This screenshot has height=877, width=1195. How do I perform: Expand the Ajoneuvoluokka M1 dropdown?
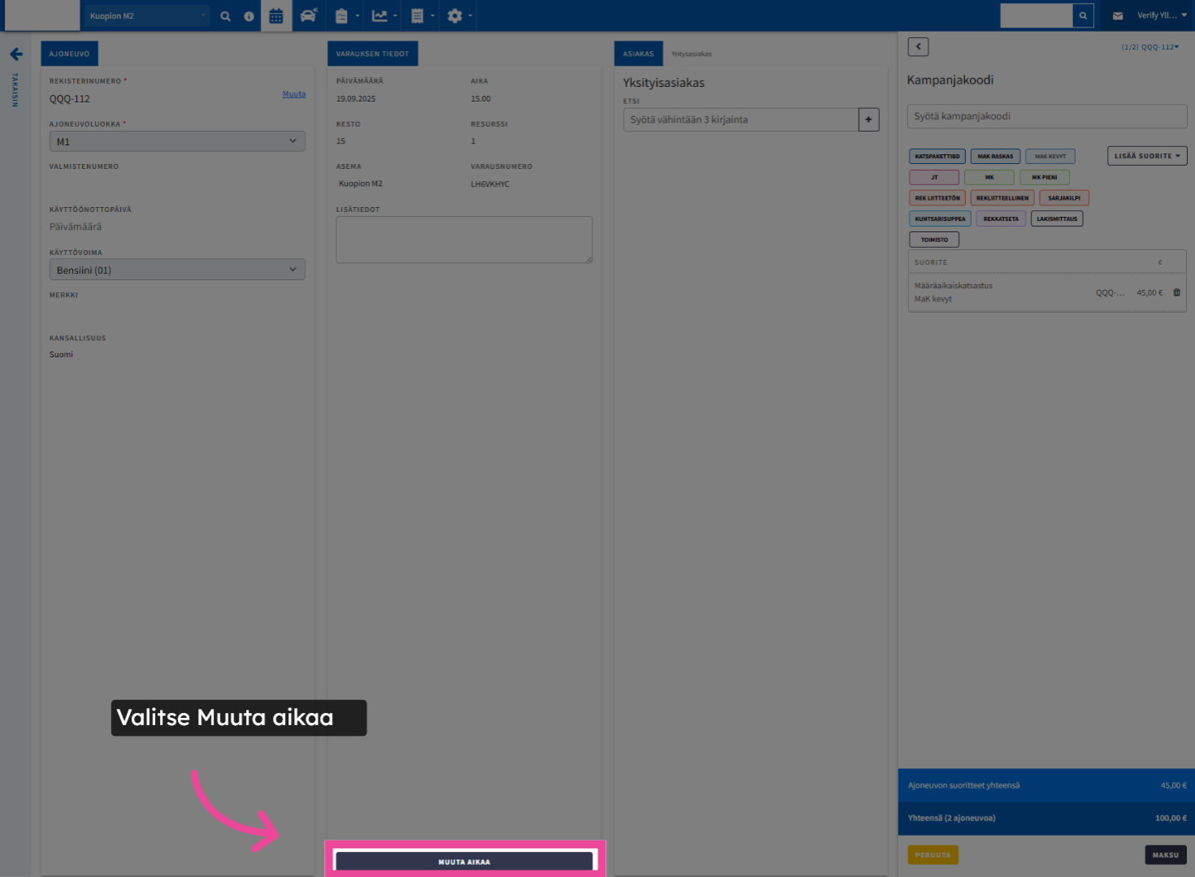point(177,141)
